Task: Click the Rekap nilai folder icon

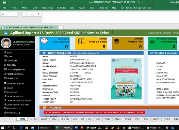Action: point(5,78)
